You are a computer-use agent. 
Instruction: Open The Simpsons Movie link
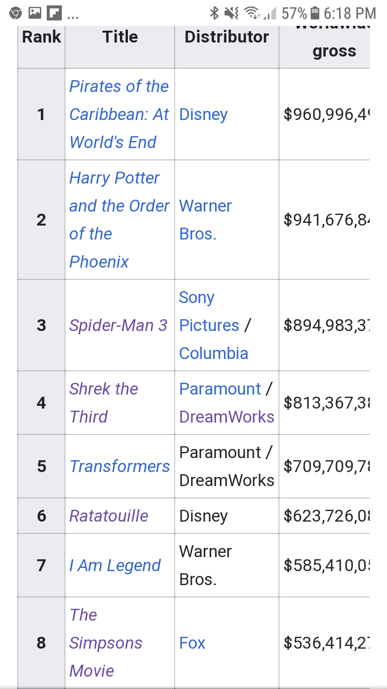click(x=105, y=643)
